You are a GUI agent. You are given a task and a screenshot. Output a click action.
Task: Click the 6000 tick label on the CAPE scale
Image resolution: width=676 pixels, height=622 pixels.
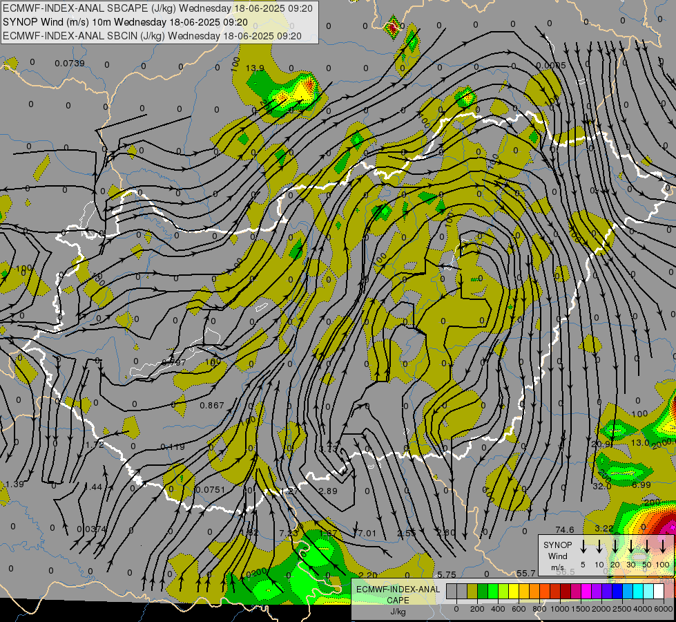pyautogui.click(x=664, y=609)
